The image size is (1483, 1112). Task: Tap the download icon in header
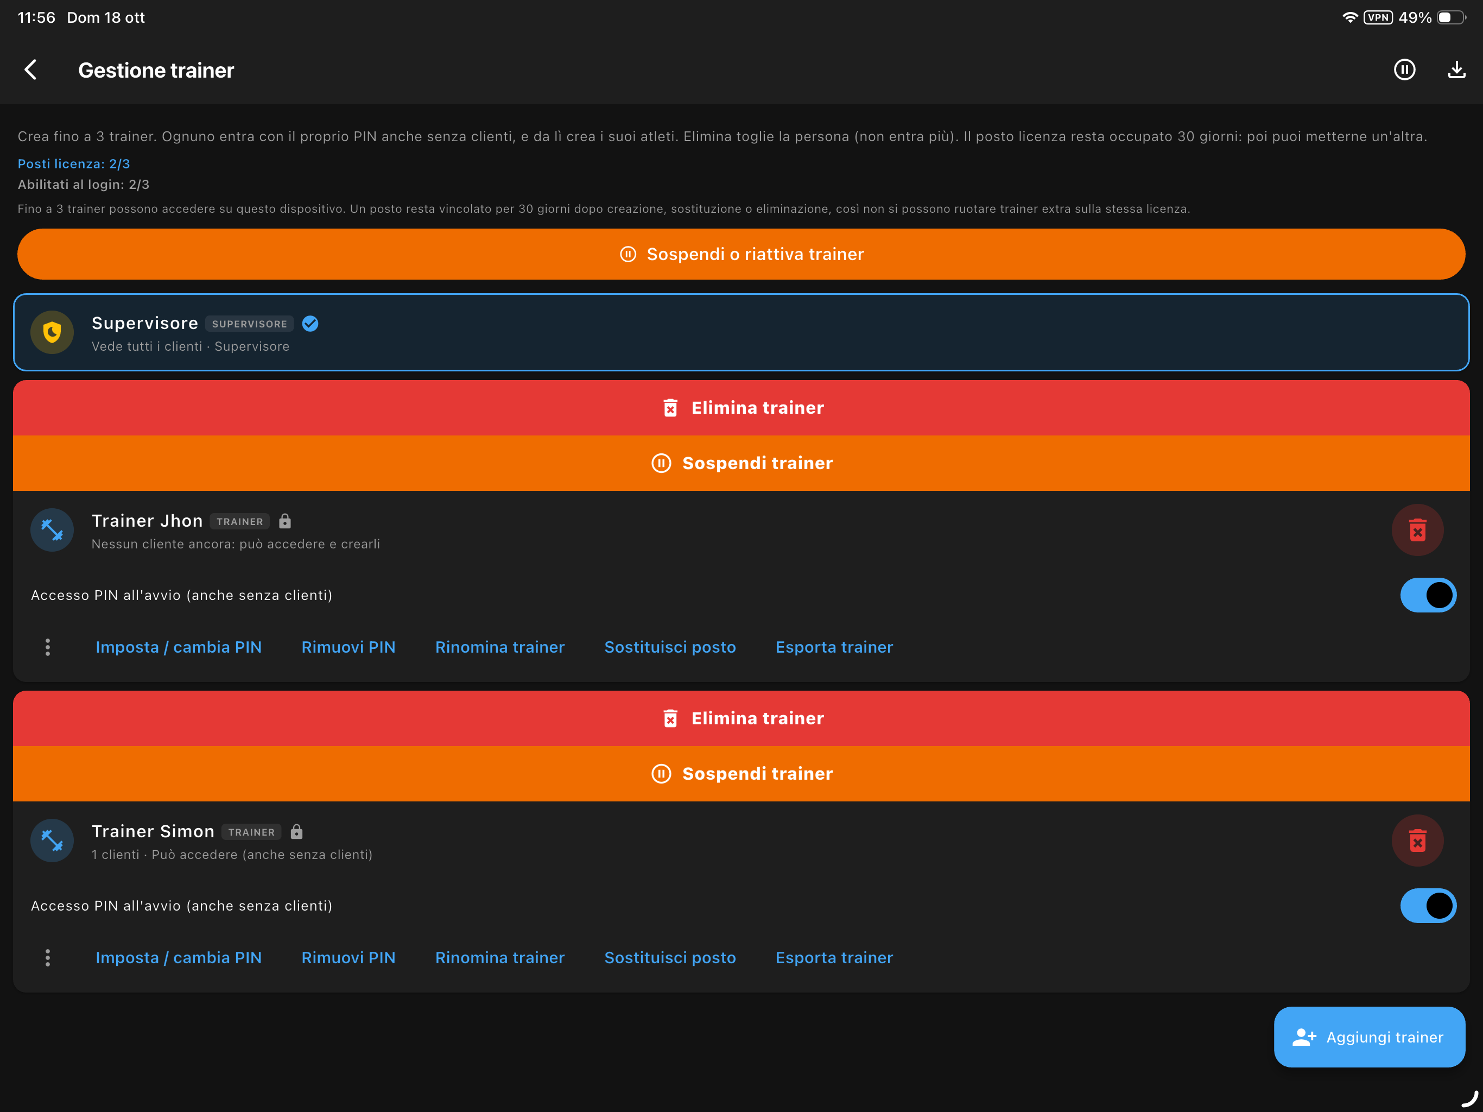[1456, 69]
